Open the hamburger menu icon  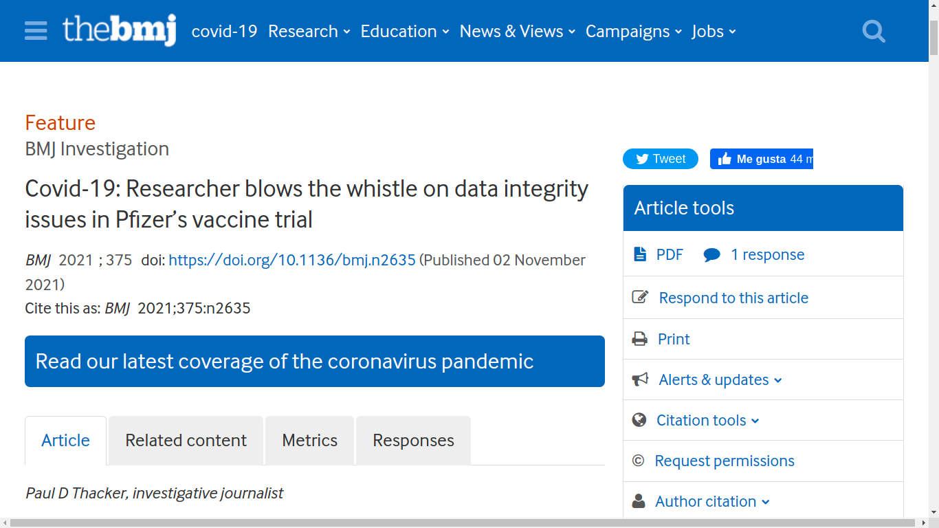point(36,31)
